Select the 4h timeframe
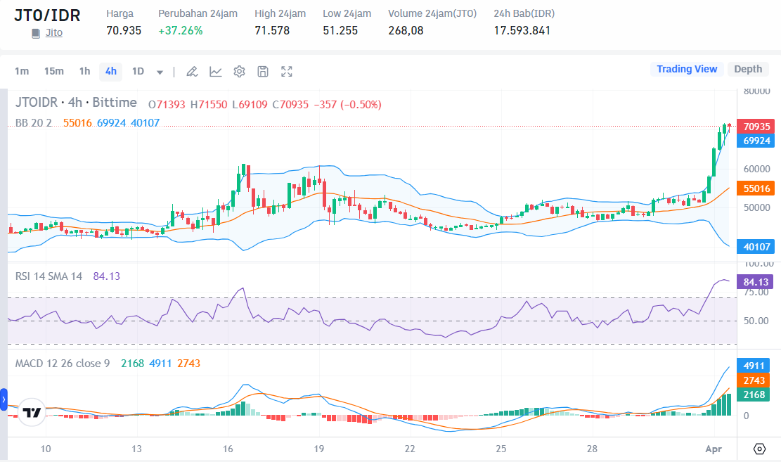The height and width of the screenshot is (462, 781). tap(110, 71)
